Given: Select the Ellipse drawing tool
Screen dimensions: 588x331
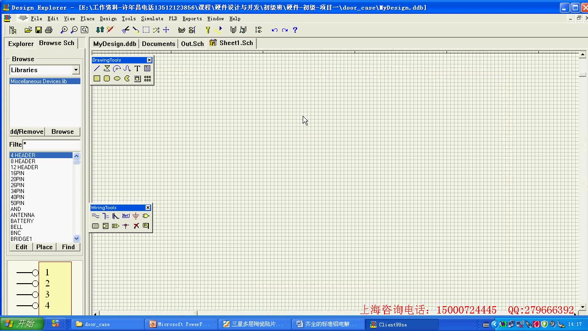Looking at the screenshot, I should click(x=117, y=78).
